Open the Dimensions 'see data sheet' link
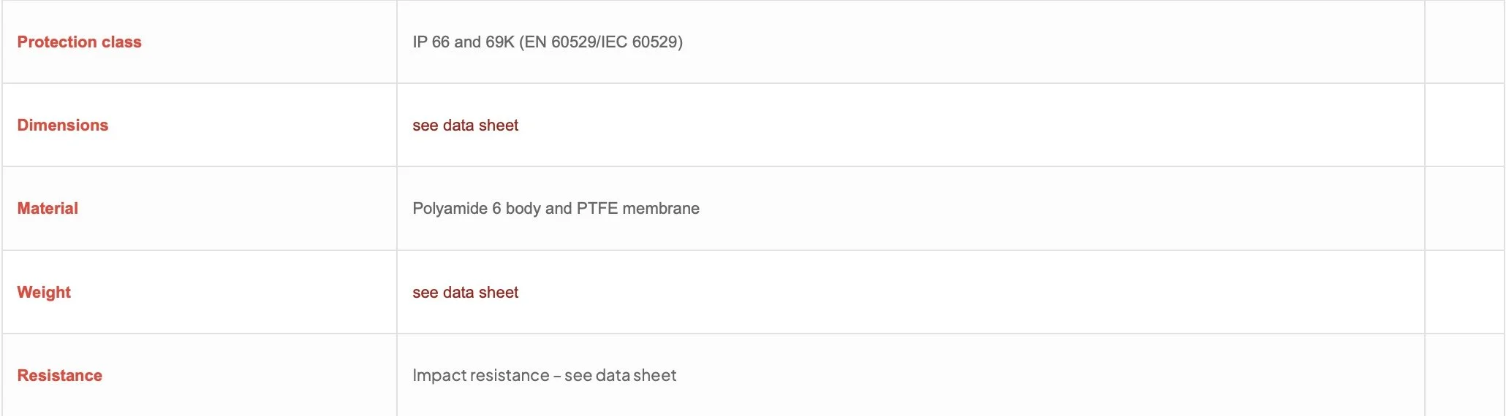The width and height of the screenshot is (1506, 416). pyautogui.click(x=465, y=126)
